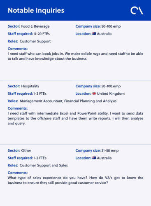Image resolution: width=151 pixels, height=206 pixels.
Task: Click the Australia flag in first inquiry
Action: tap(94, 34)
